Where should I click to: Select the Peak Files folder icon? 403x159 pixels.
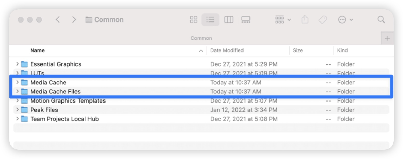coord(24,110)
